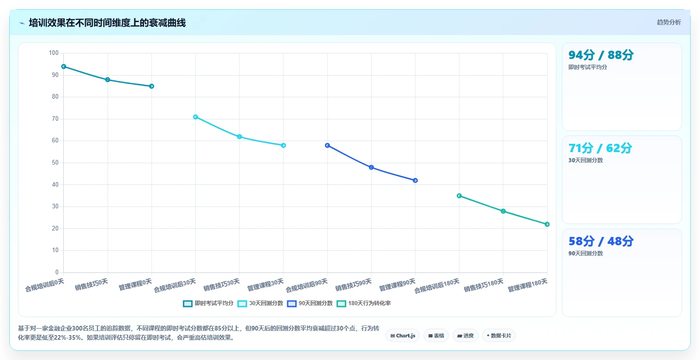Click the Chart.js tag button
Screen dimensions: 700x360
[403, 336]
